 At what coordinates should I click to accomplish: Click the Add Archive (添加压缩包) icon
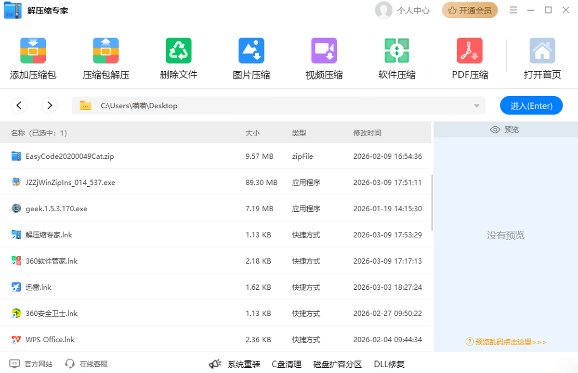coord(33,51)
